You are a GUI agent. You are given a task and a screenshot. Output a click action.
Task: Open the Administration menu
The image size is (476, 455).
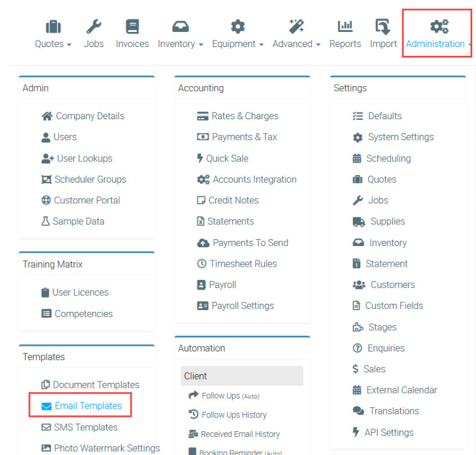[438, 44]
